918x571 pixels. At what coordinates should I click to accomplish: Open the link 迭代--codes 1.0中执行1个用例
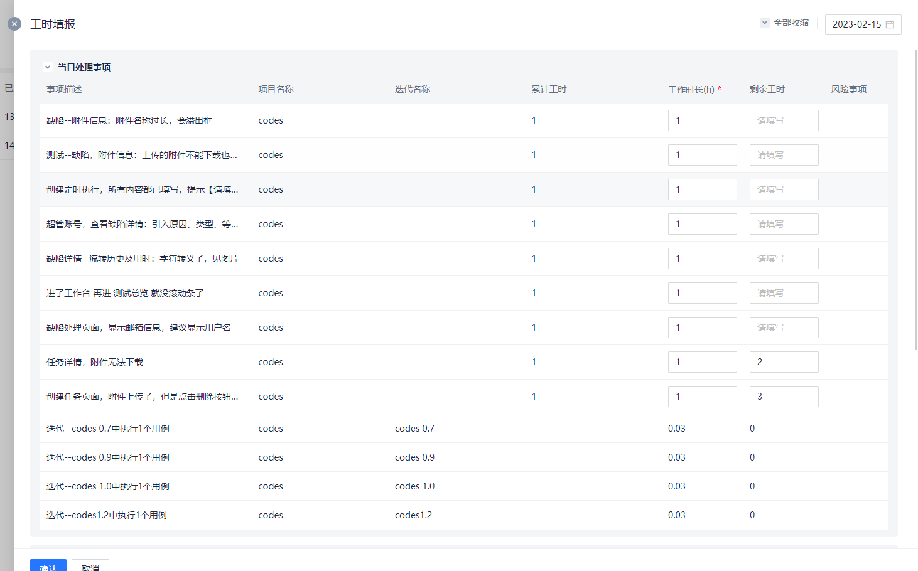tap(105, 486)
